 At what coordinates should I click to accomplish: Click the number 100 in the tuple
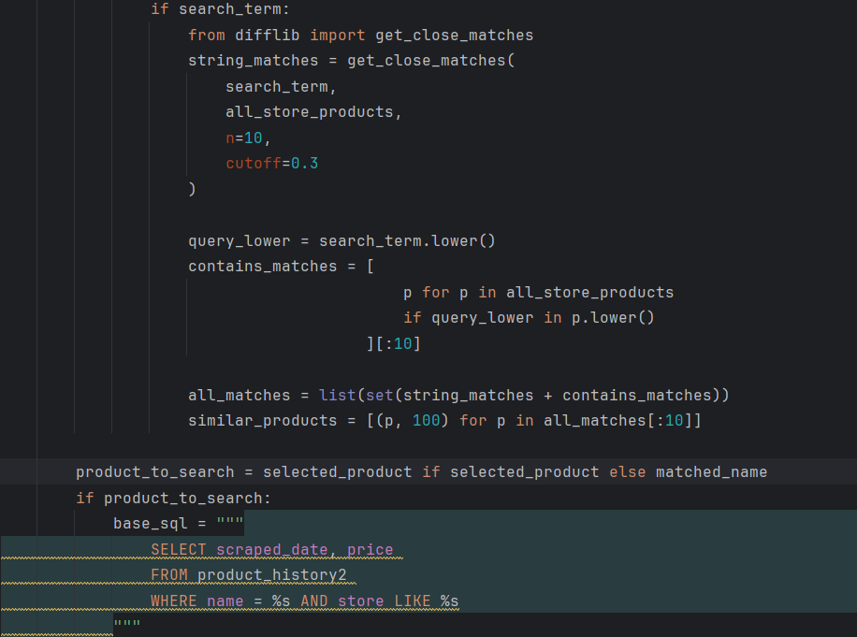426,420
